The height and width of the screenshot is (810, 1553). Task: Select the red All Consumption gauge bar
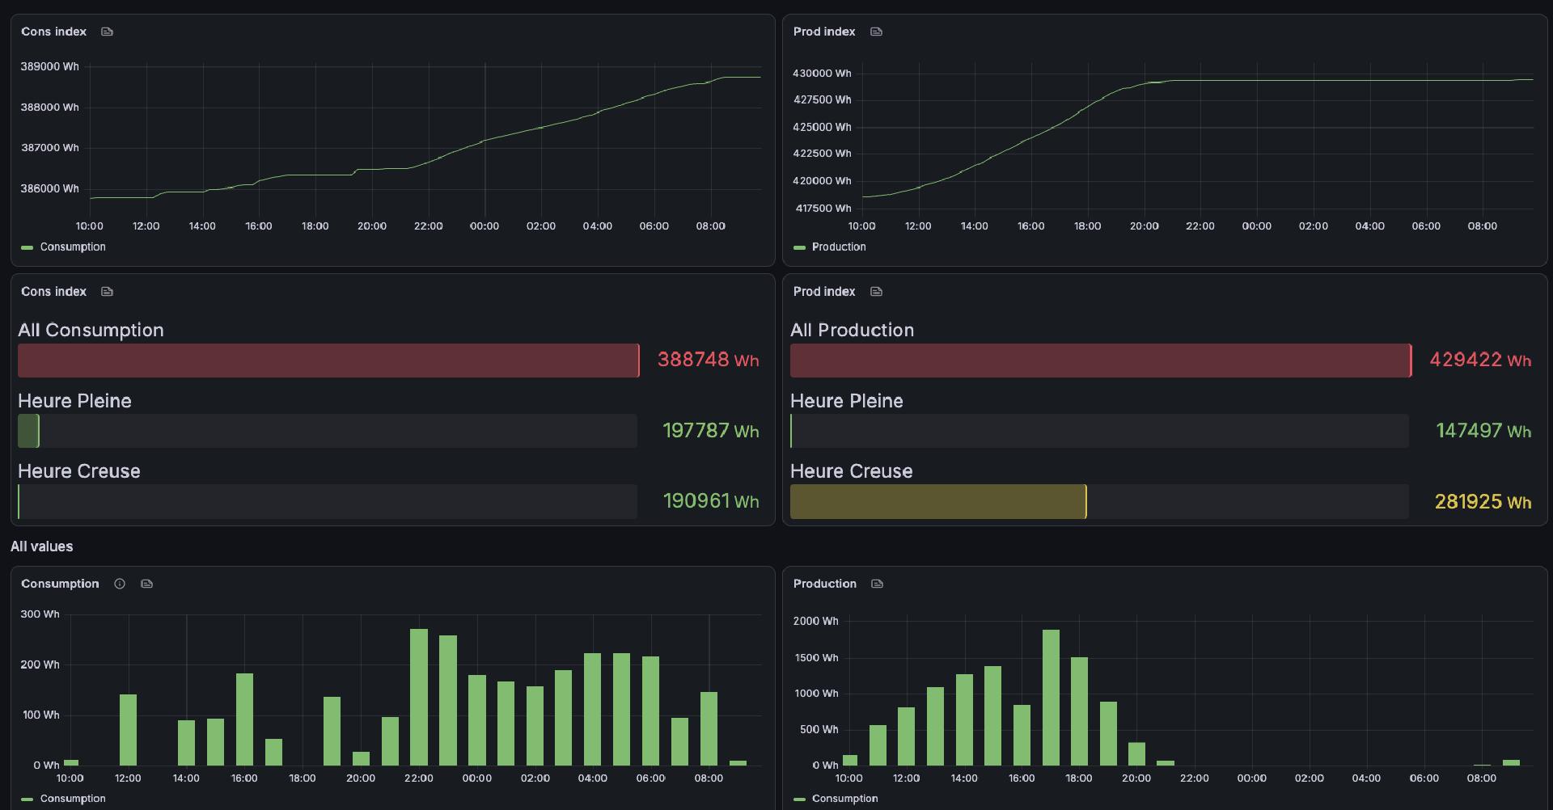pyautogui.click(x=328, y=361)
